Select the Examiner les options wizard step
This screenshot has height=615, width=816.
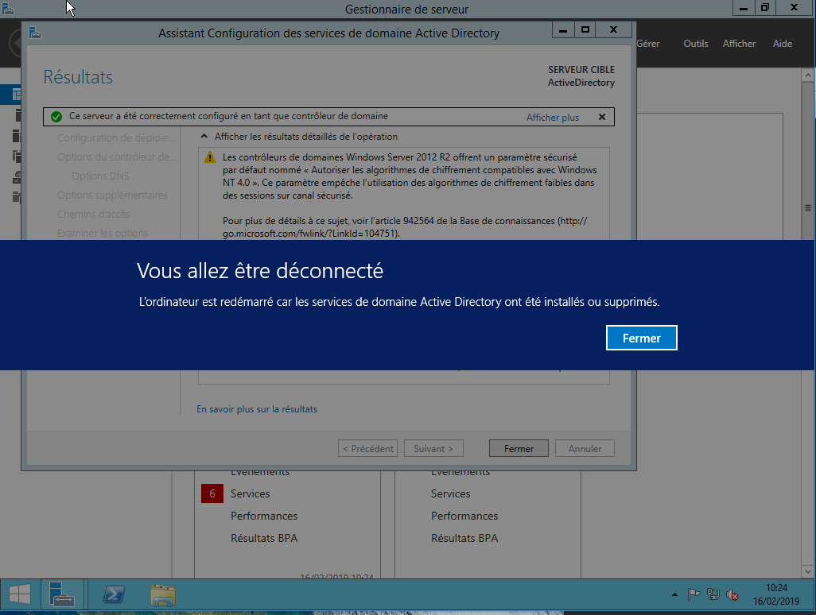tap(103, 234)
